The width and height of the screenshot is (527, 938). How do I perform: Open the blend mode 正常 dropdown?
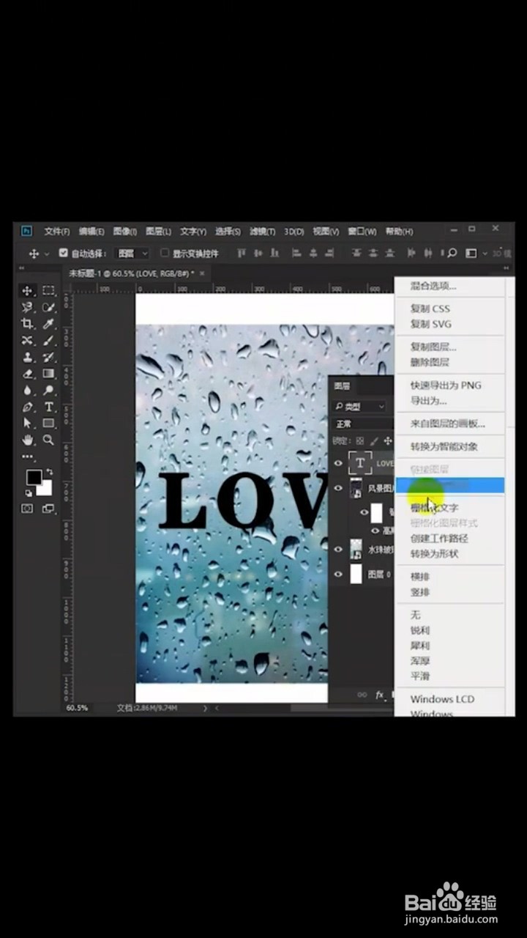pos(363,424)
